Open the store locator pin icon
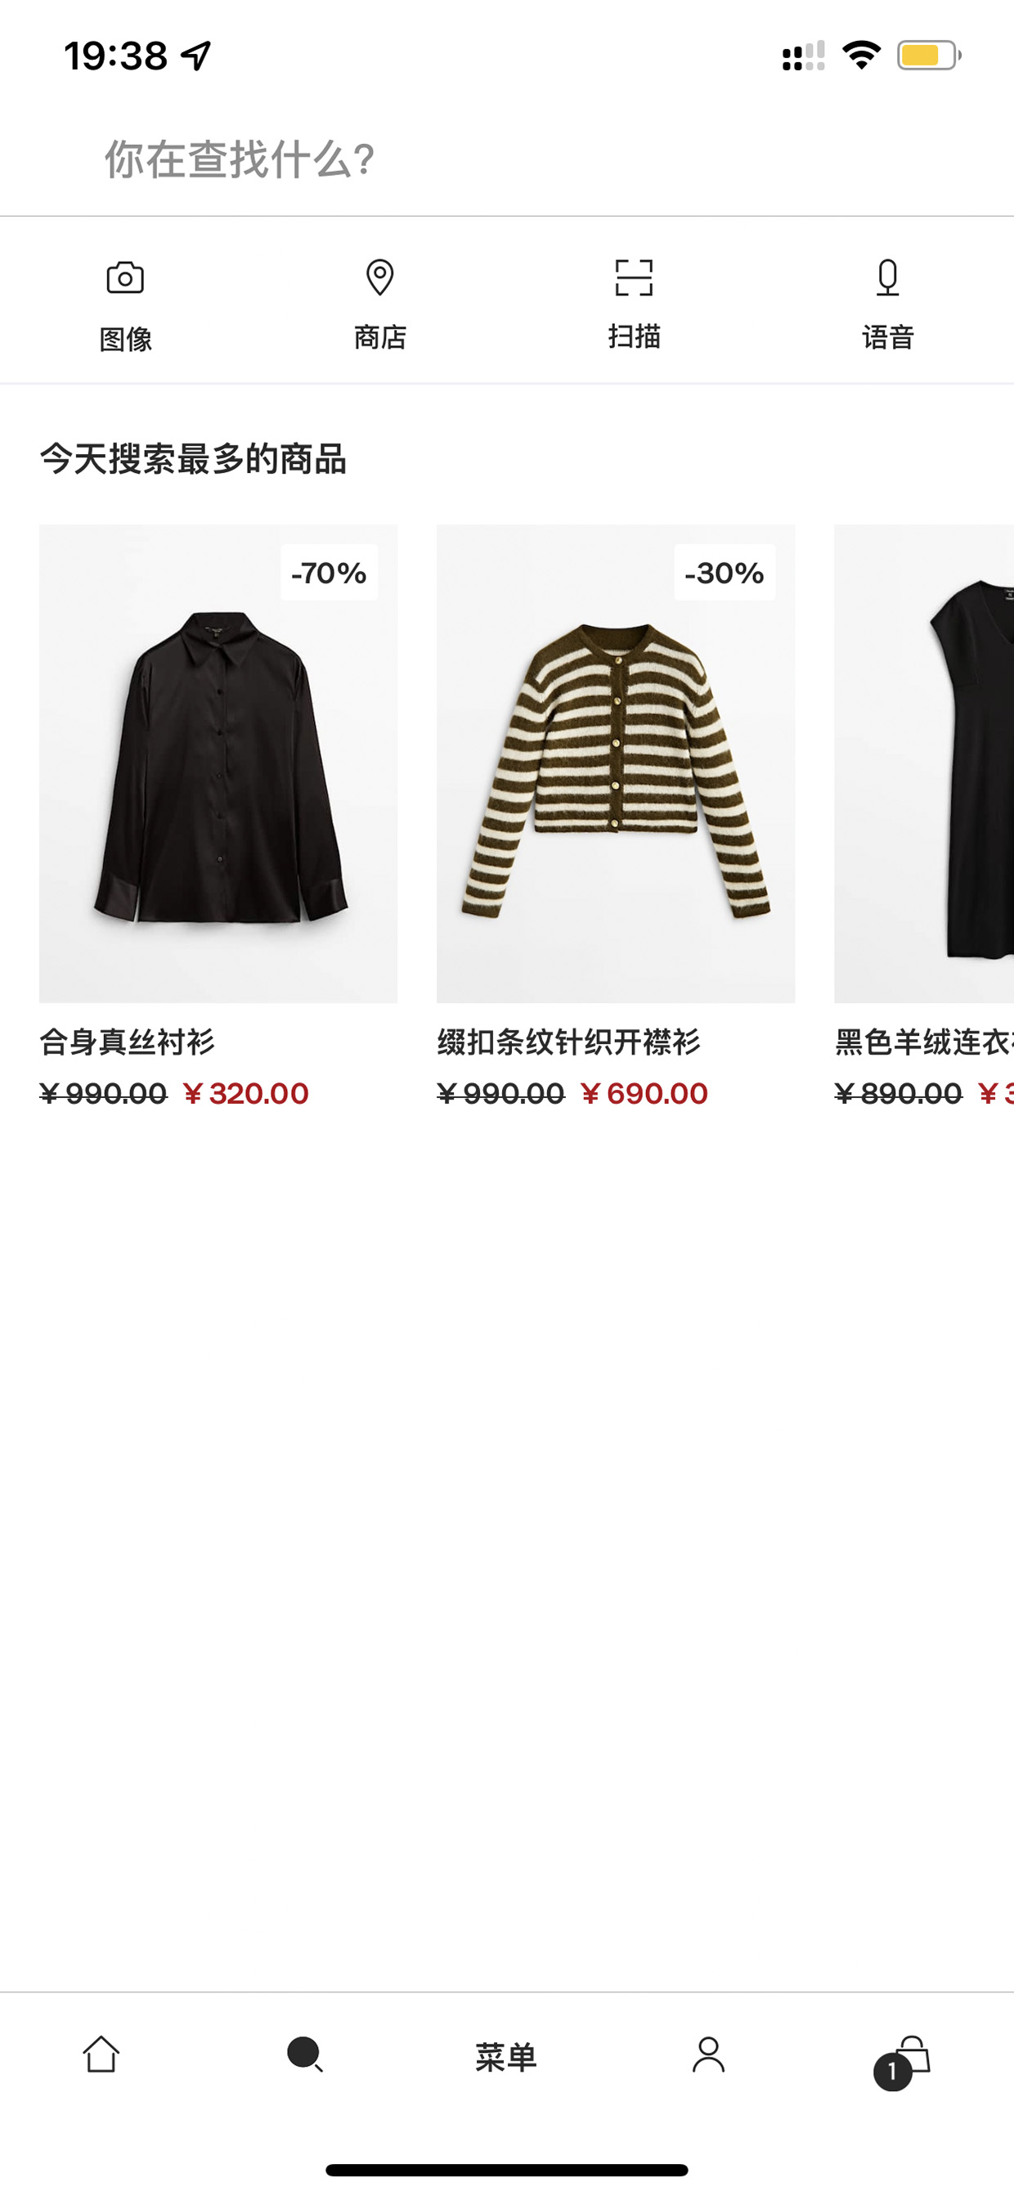Viewport: 1014px width, 2196px height. tap(379, 278)
